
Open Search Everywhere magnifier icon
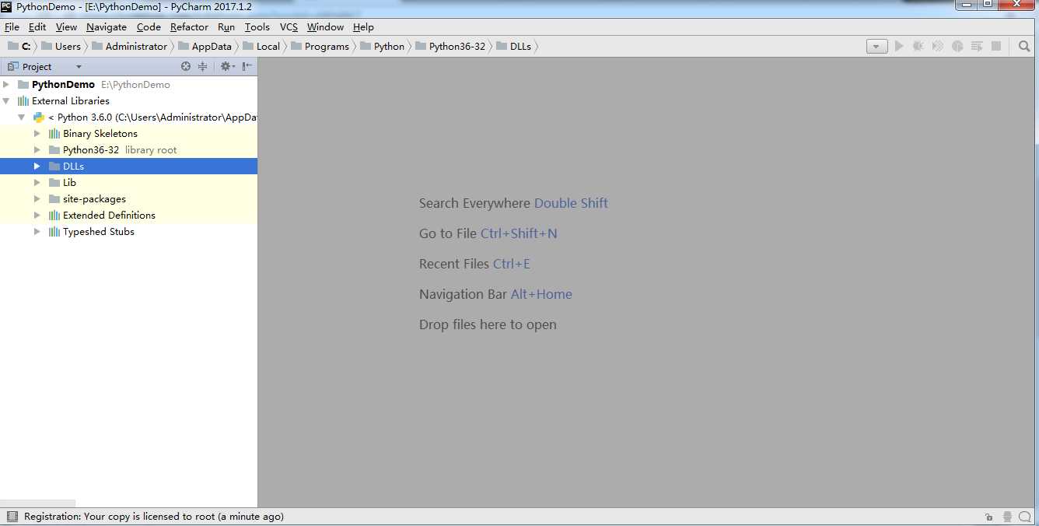click(1024, 47)
